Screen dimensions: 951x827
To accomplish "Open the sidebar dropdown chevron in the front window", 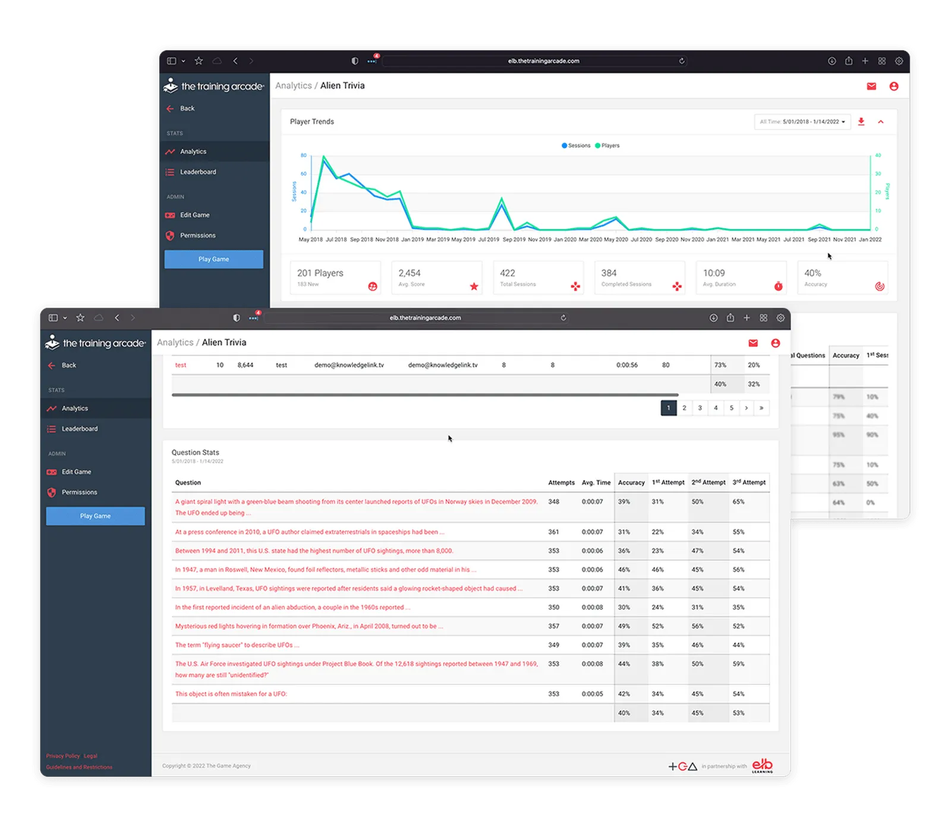I will (x=65, y=318).
